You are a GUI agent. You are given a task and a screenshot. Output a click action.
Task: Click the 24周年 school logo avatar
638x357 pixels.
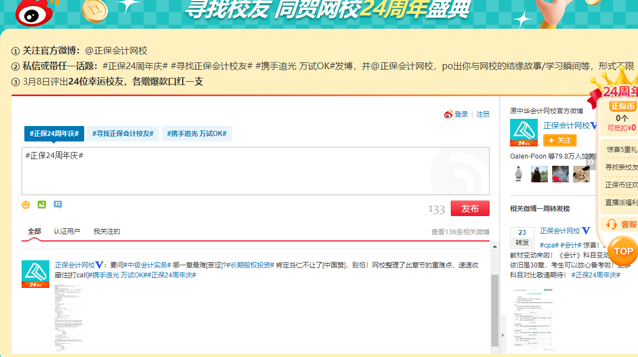(x=523, y=132)
